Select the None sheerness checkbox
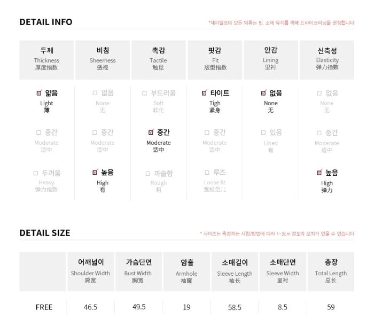 pos(95,92)
